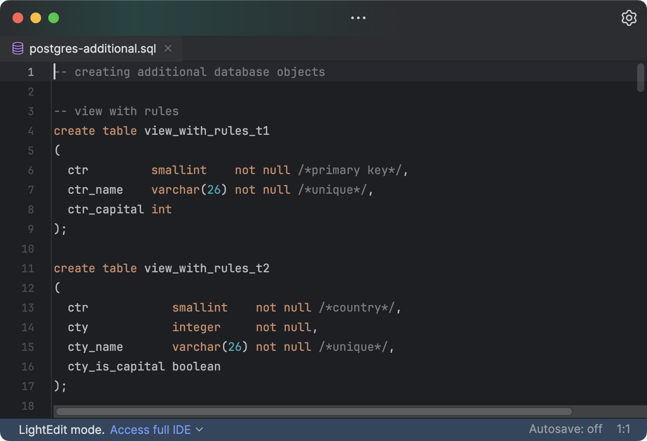Click 'LightEdit mode.' label in status bar
The image size is (647, 441).
point(62,430)
